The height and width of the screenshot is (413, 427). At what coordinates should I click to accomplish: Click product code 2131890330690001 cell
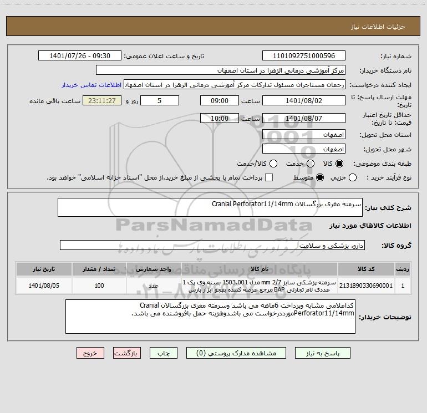(x=366, y=285)
